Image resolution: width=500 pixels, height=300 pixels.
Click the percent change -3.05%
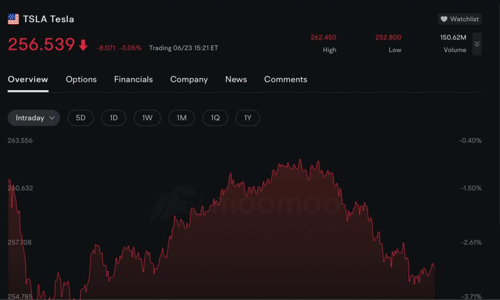point(130,48)
